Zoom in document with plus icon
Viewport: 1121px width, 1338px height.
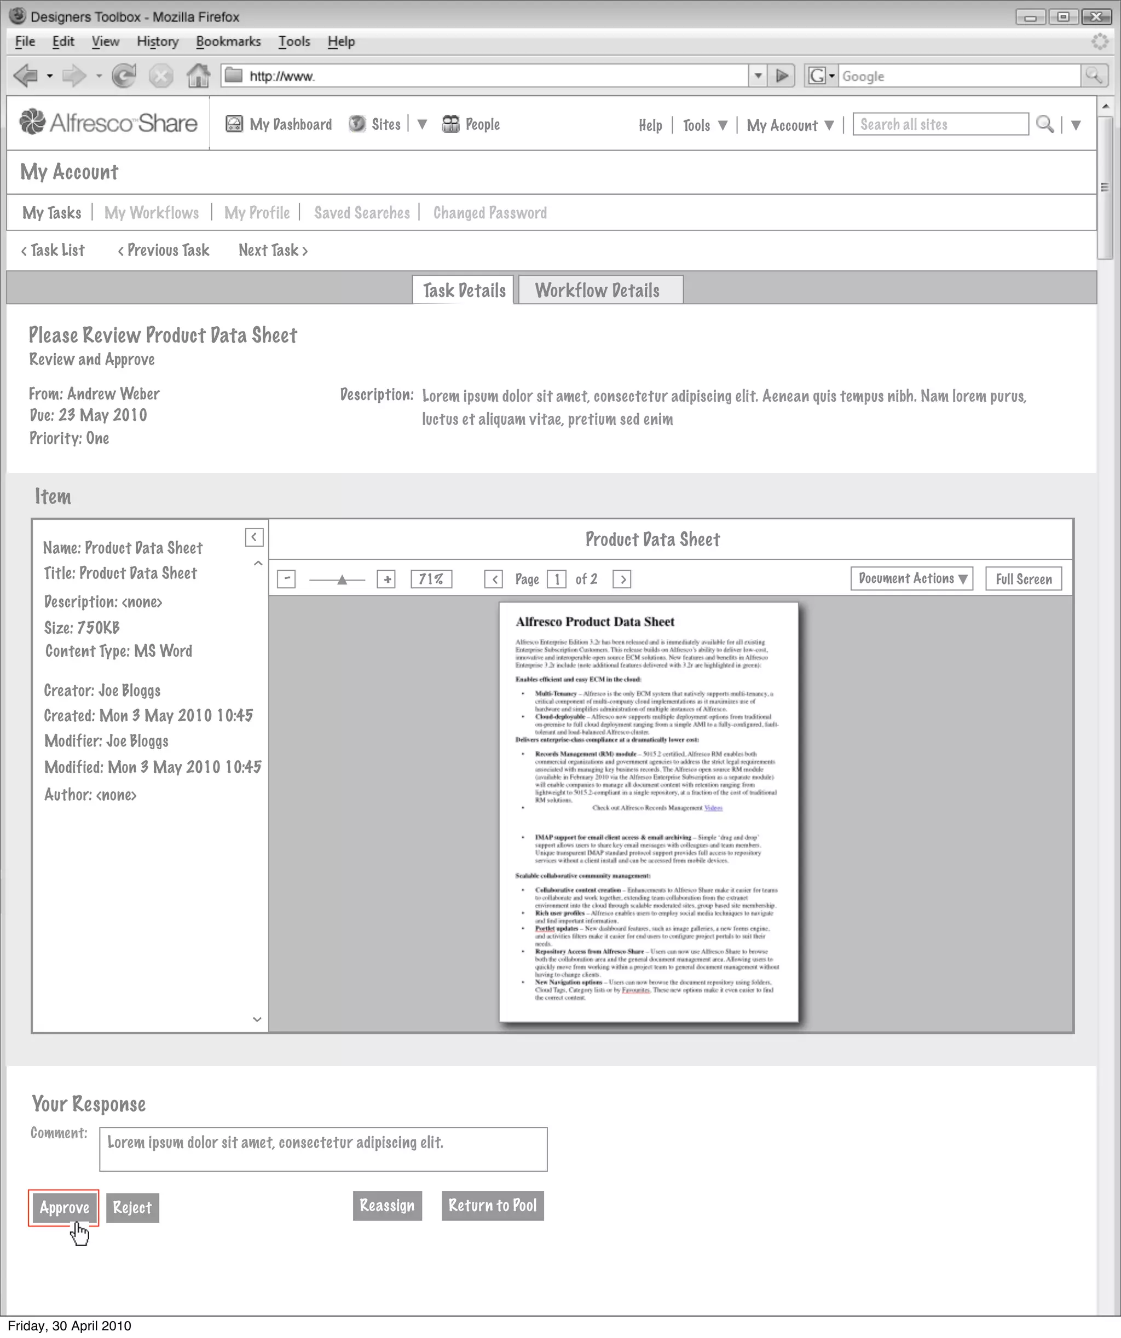point(386,578)
